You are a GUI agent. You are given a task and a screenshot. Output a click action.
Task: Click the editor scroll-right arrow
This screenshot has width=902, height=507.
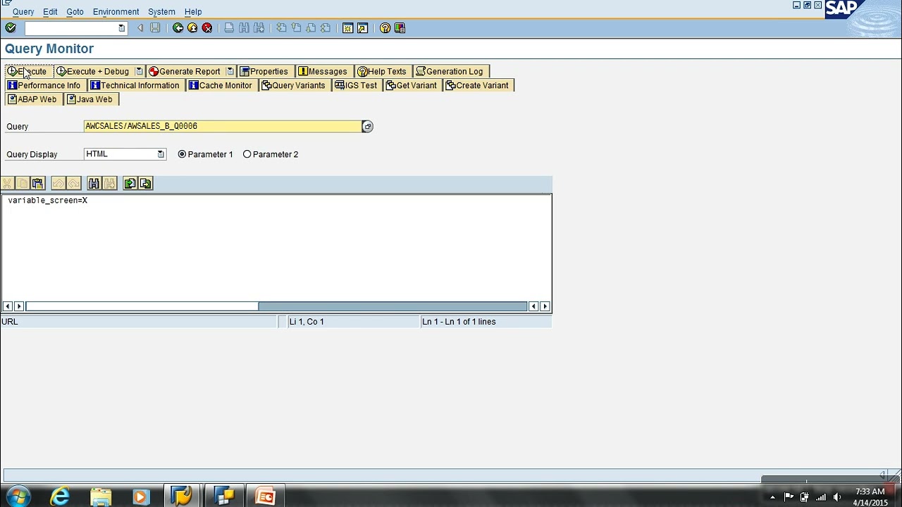click(545, 306)
